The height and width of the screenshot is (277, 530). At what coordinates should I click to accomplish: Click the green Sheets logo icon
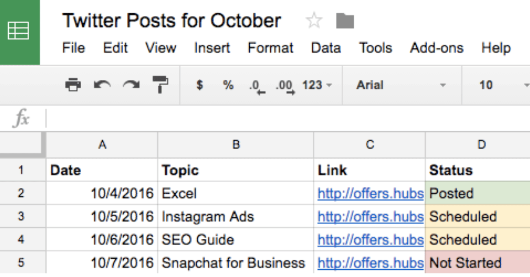[18, 31]
